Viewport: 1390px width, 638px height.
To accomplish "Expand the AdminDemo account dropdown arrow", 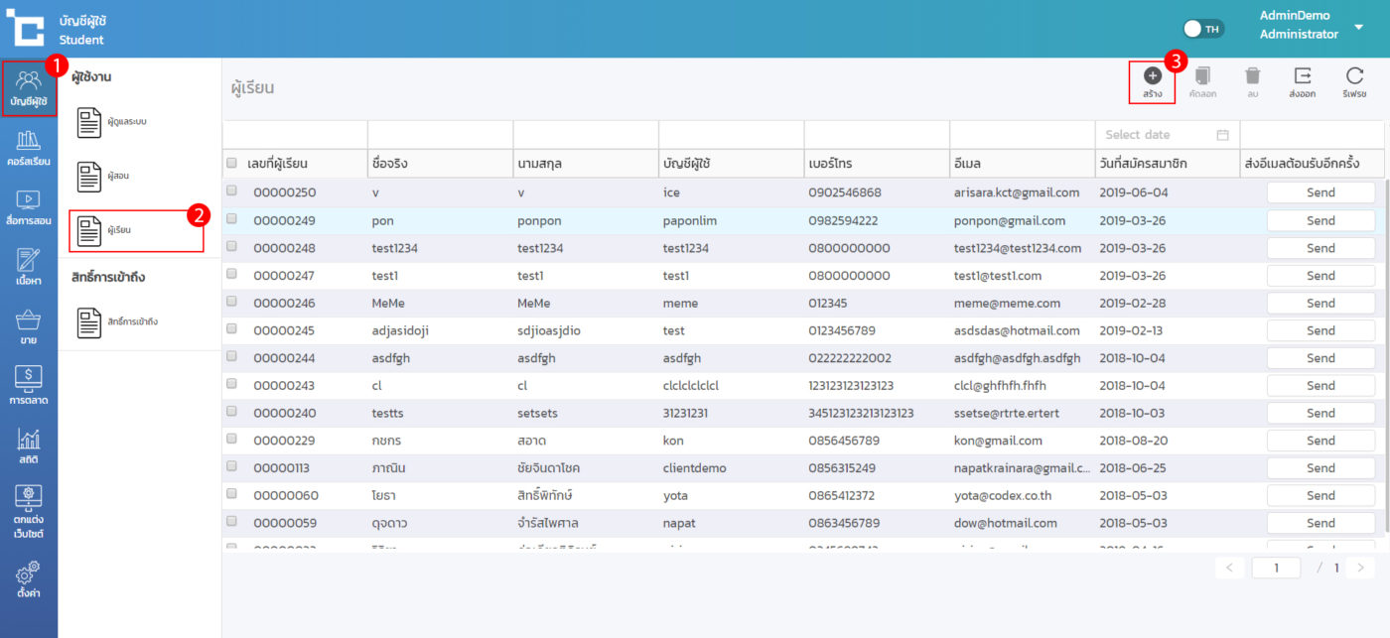I will pyautogui.click(x=1358, y=27).
